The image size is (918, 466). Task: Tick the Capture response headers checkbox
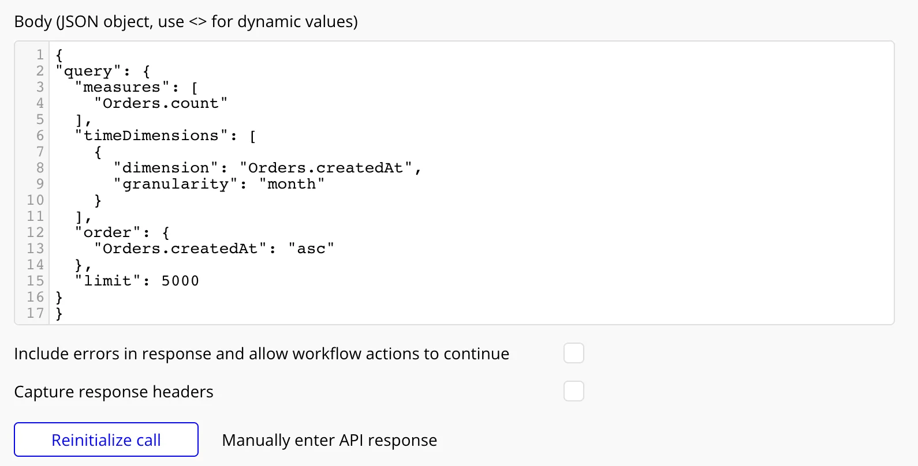(573, 391)
